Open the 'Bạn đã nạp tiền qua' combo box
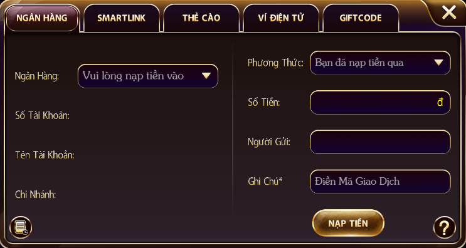This screenshot has width=466, height=248. (380, 63)
